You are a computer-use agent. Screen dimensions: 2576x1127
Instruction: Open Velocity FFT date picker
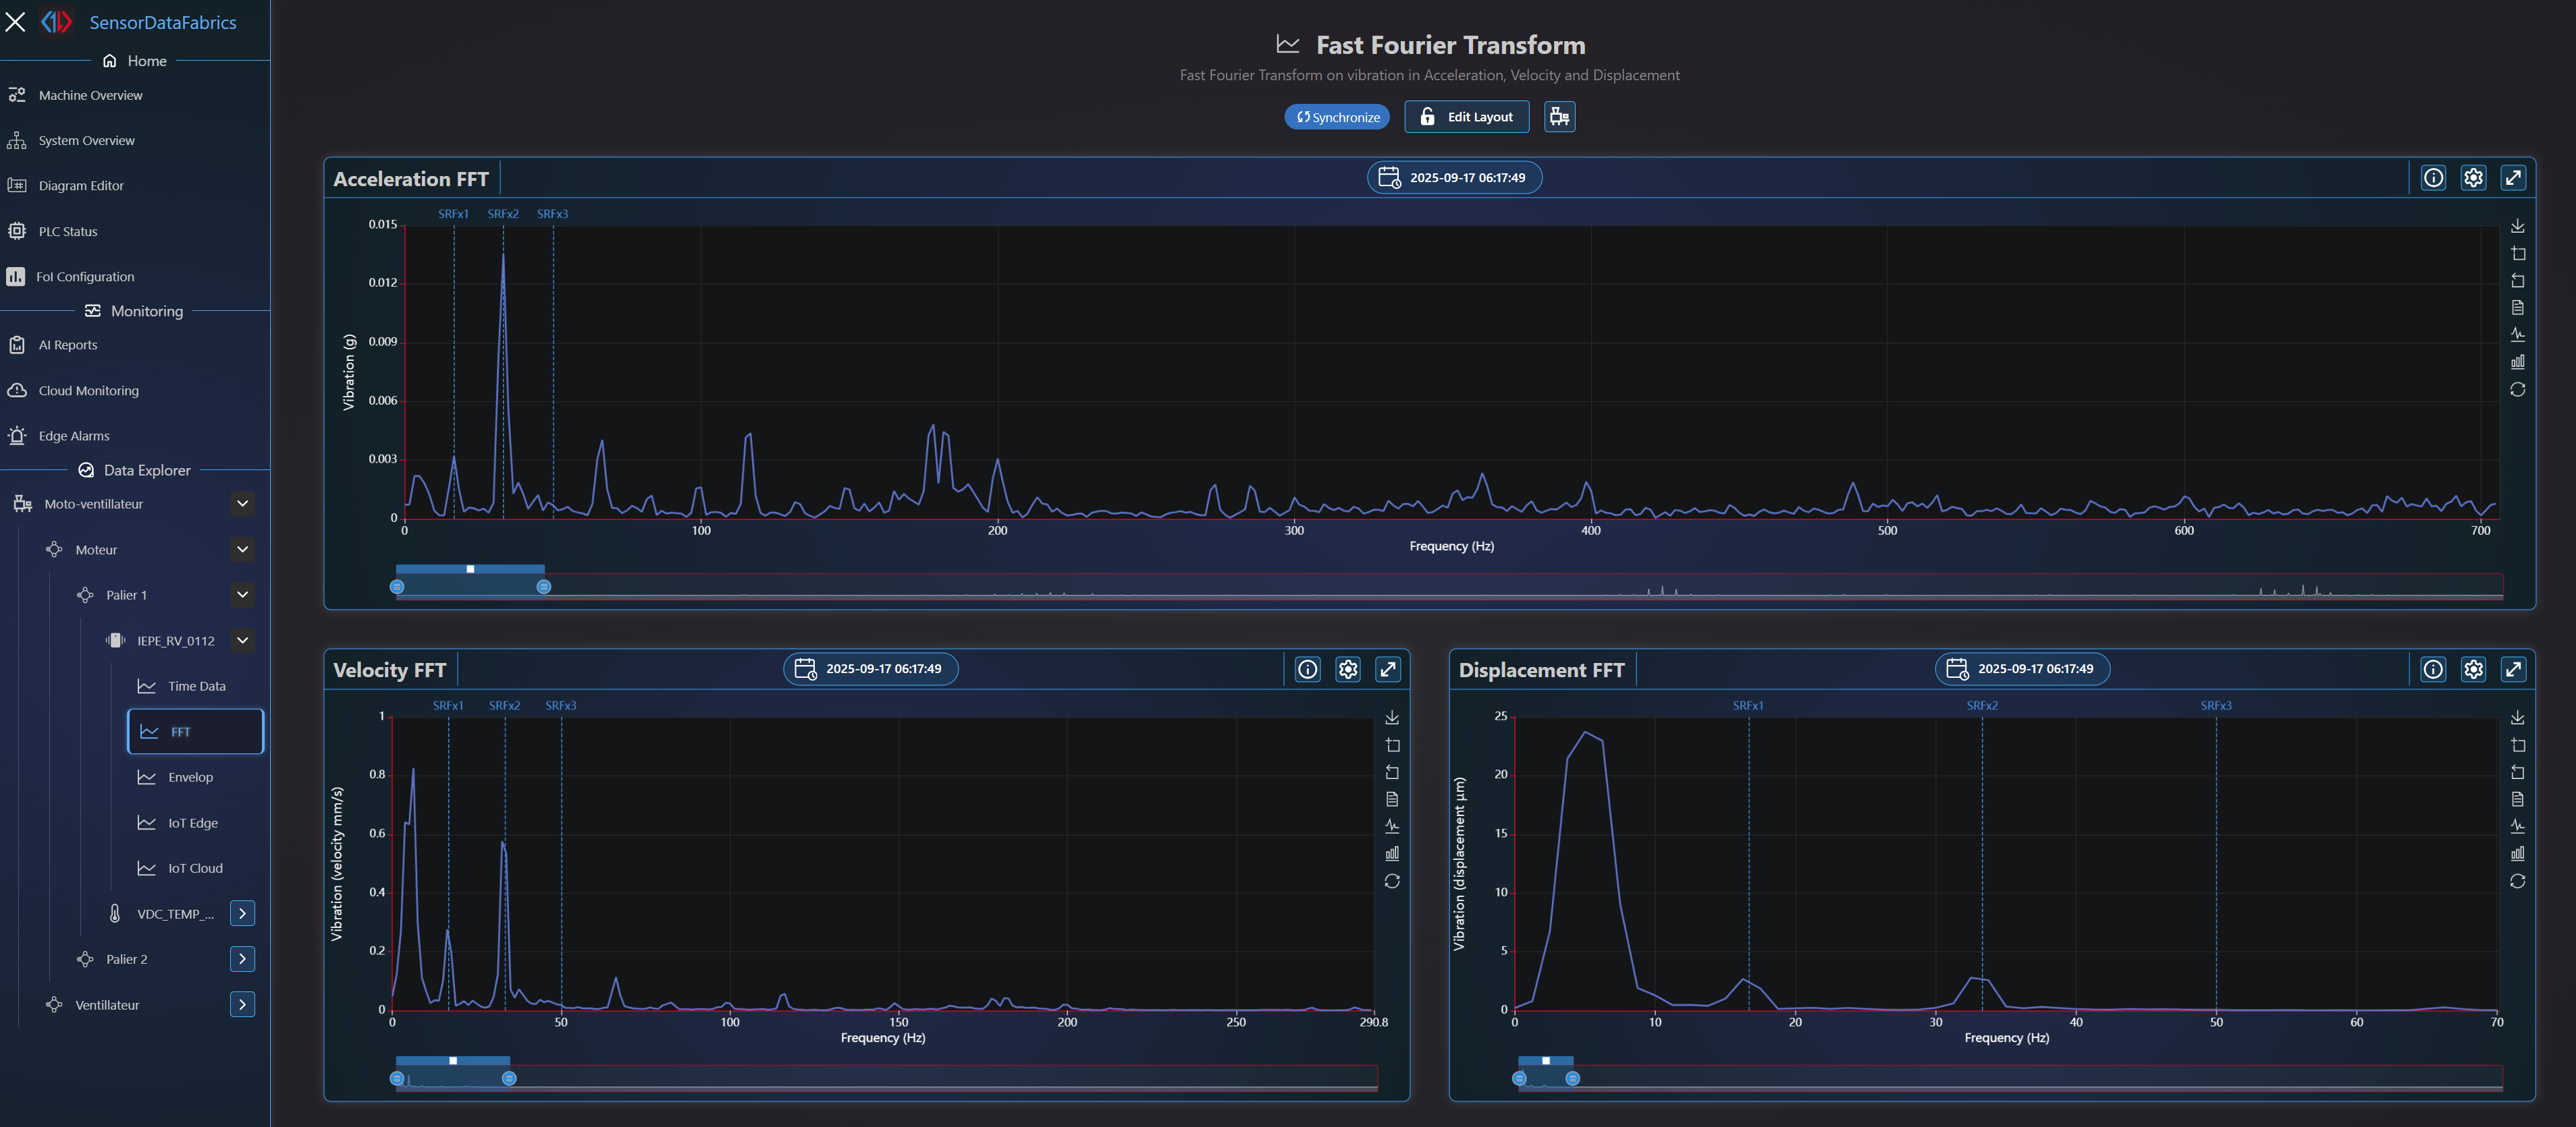click(870, 668)
